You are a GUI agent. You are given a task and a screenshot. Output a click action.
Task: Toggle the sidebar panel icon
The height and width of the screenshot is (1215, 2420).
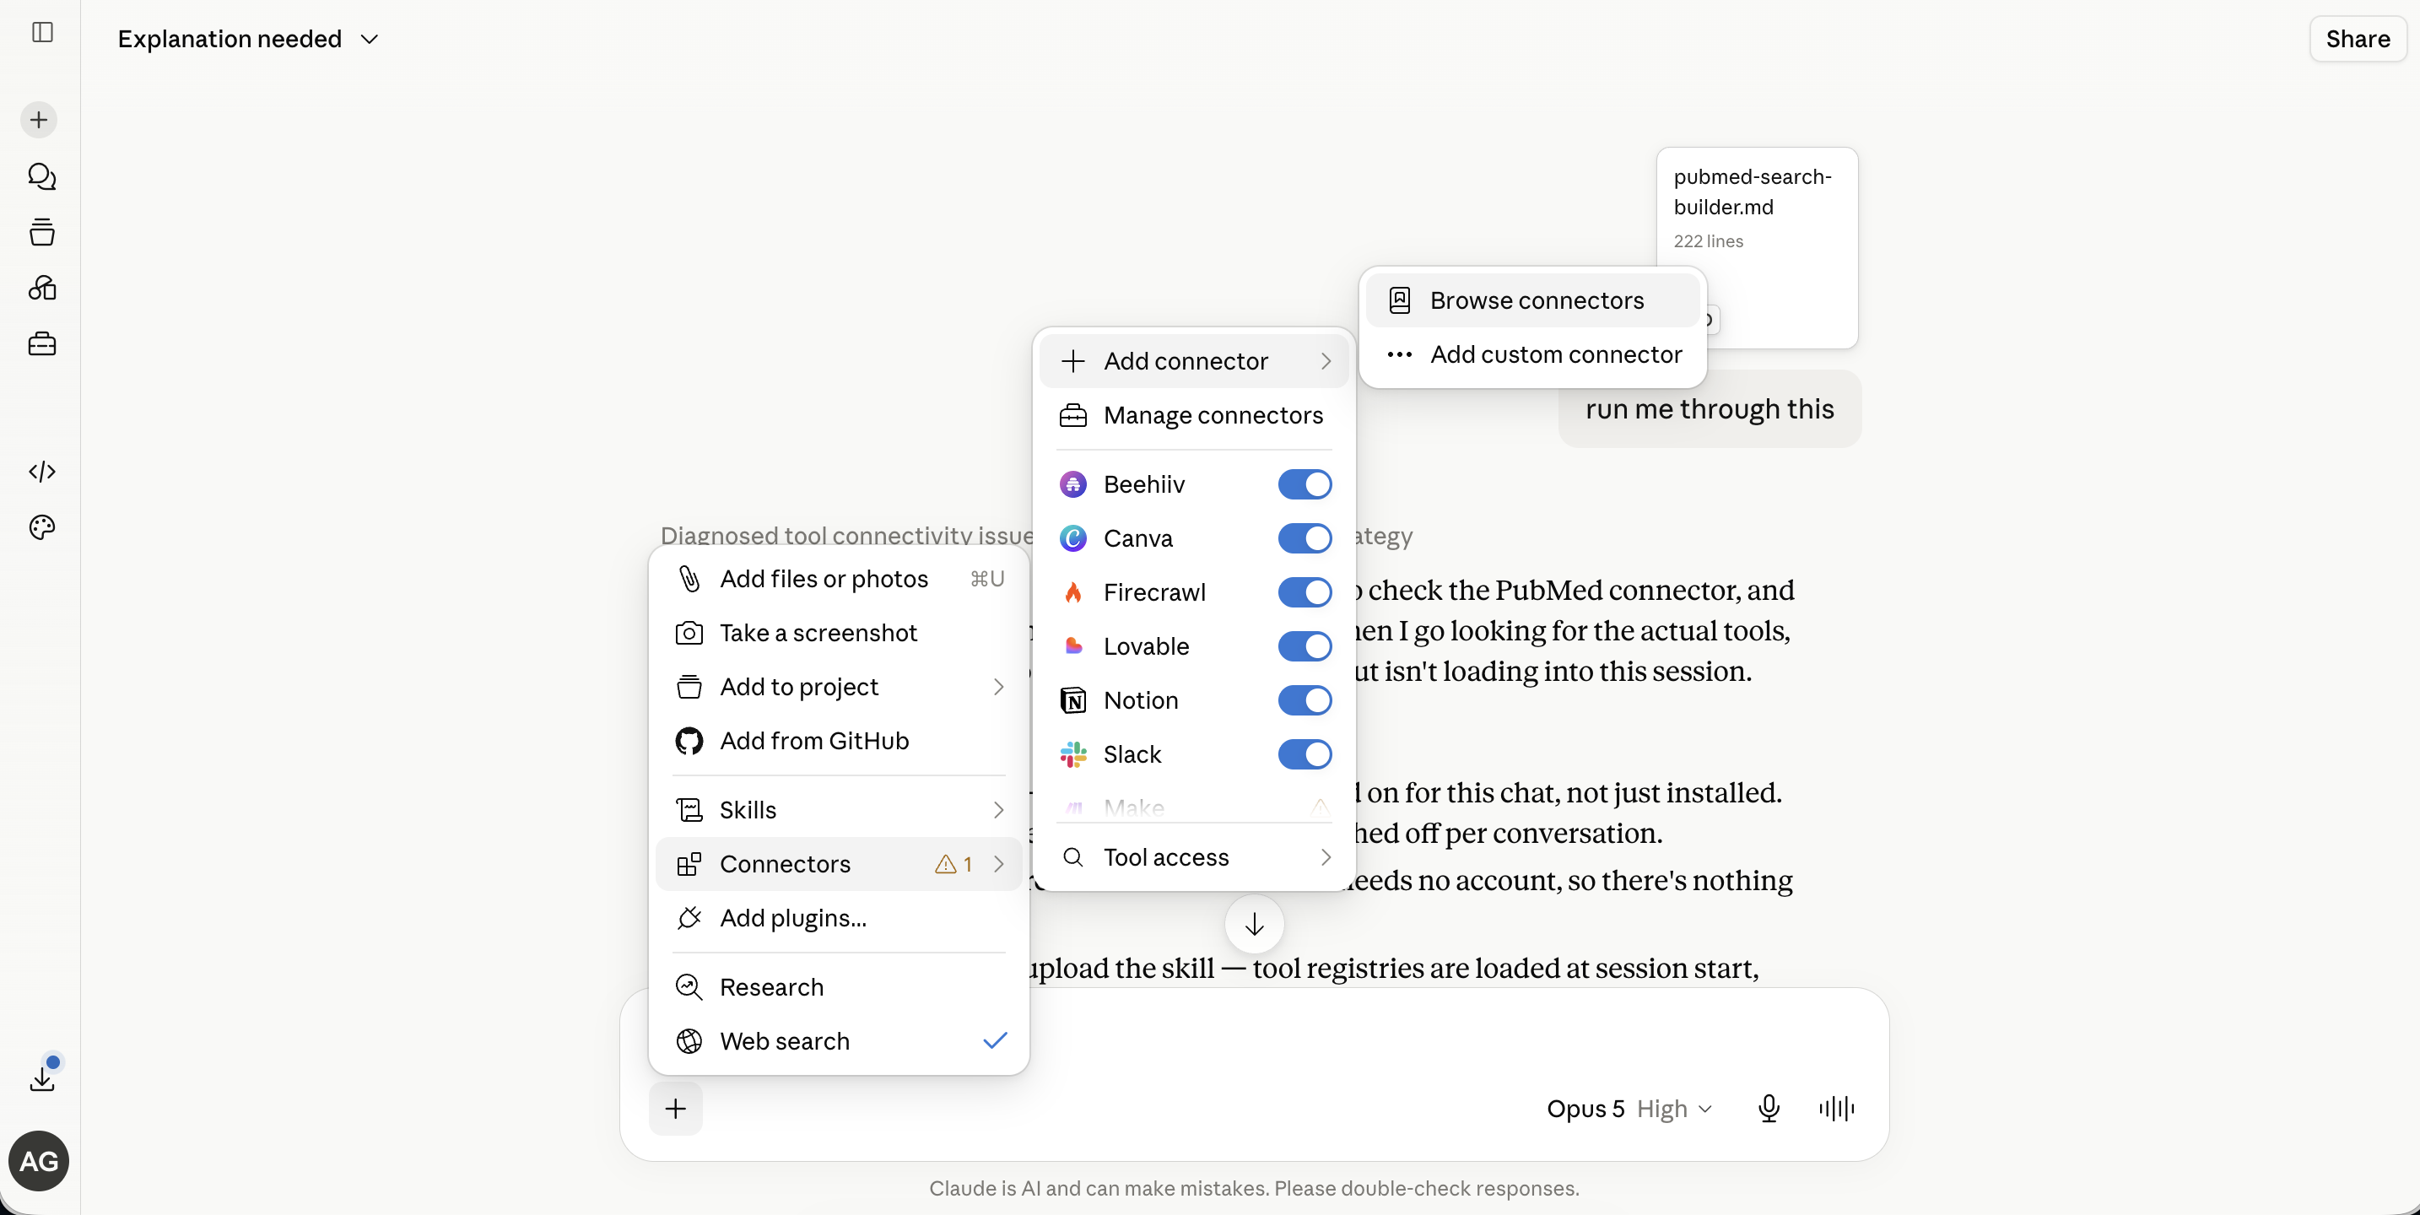tap(42, 32)
